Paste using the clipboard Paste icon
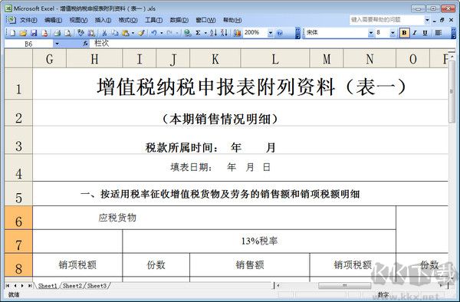The width and height of the screenshot is (460, 302). coord(126,33)
